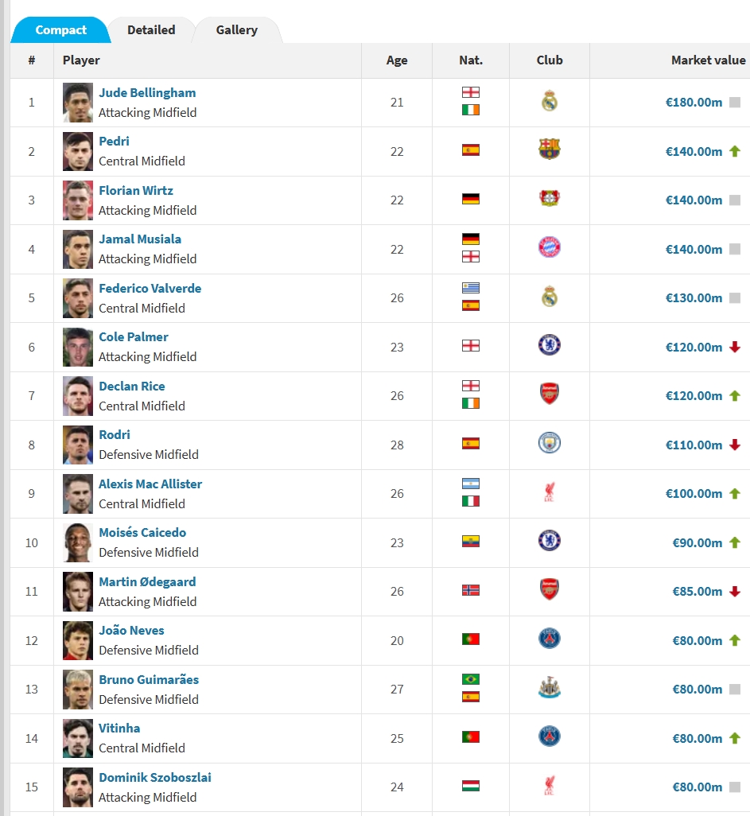Click Real Madrid crest in Jude Bellingham's row
The image size is (750, 816).
tap(549, 102)
